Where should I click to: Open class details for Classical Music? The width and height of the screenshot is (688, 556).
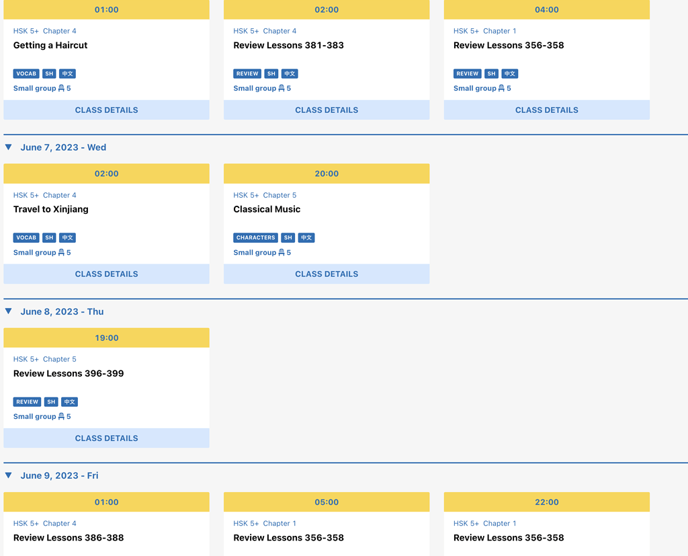click(x=327, y=274)
